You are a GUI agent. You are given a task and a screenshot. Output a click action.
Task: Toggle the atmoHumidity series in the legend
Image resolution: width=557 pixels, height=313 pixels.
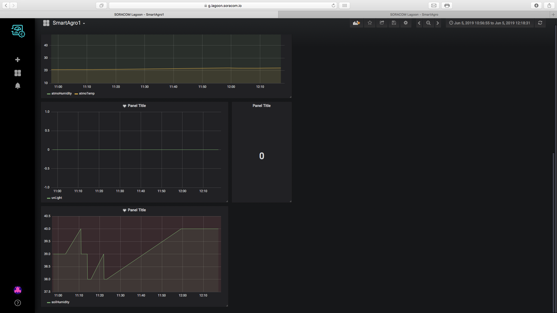point(61,93)
